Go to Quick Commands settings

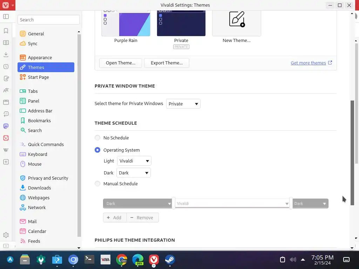[x=46, y=144]
